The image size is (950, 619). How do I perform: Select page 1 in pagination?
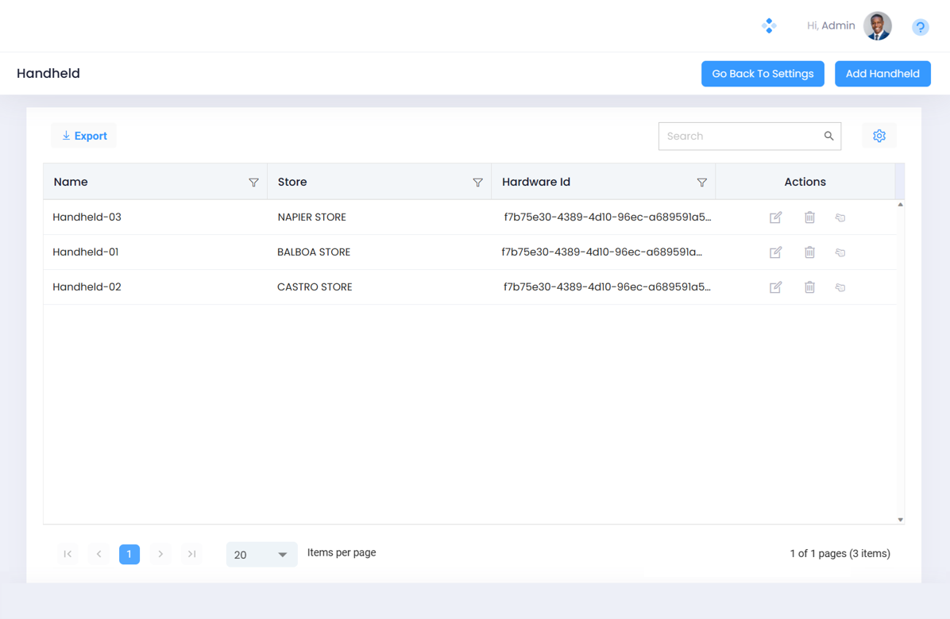tap(129, 554)
